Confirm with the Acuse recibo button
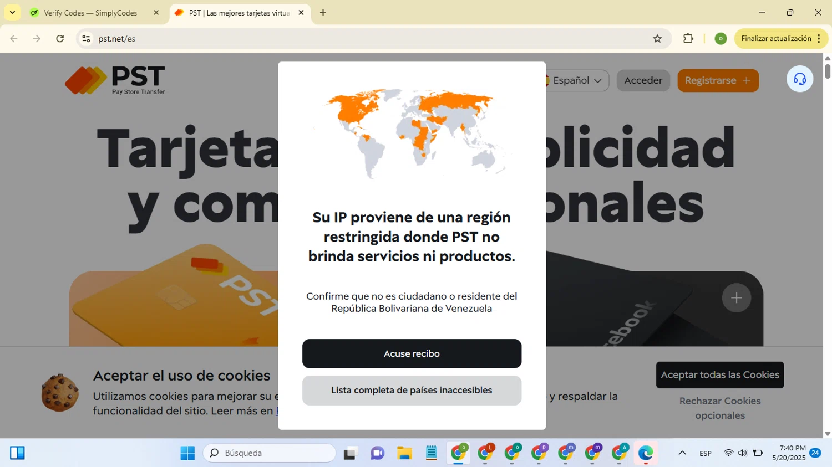 click(x=412, y=353)
